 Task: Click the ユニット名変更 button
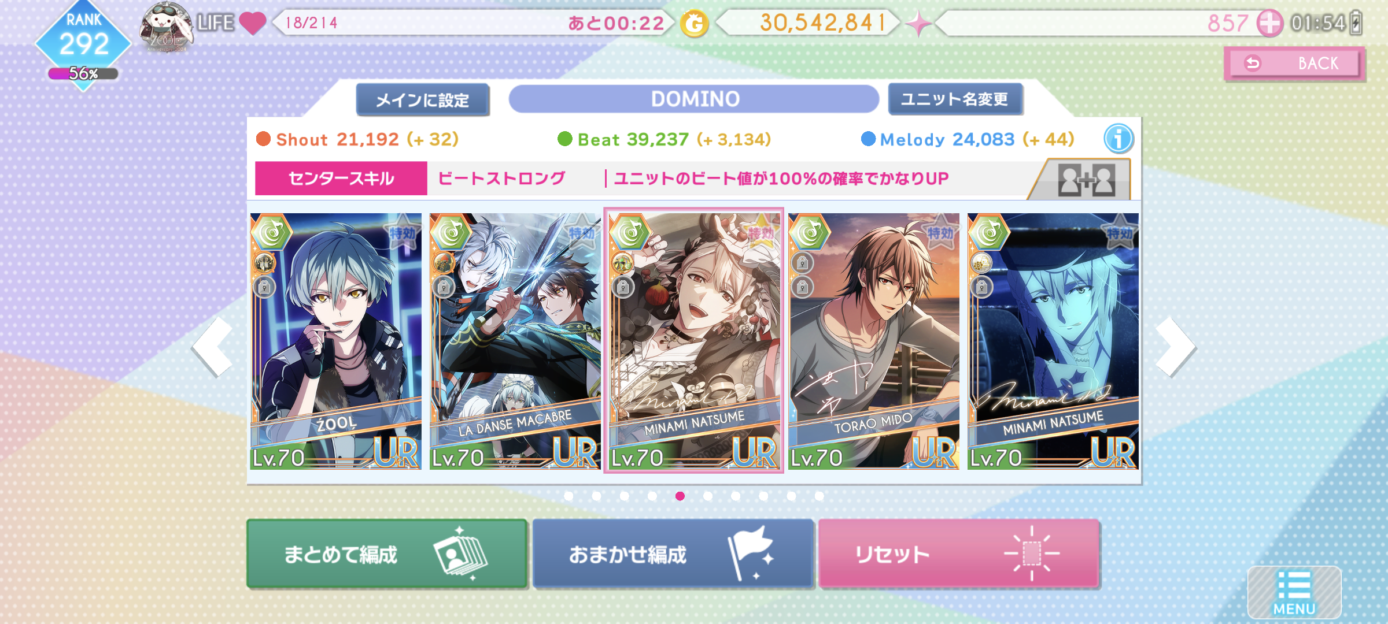[955, 99]
